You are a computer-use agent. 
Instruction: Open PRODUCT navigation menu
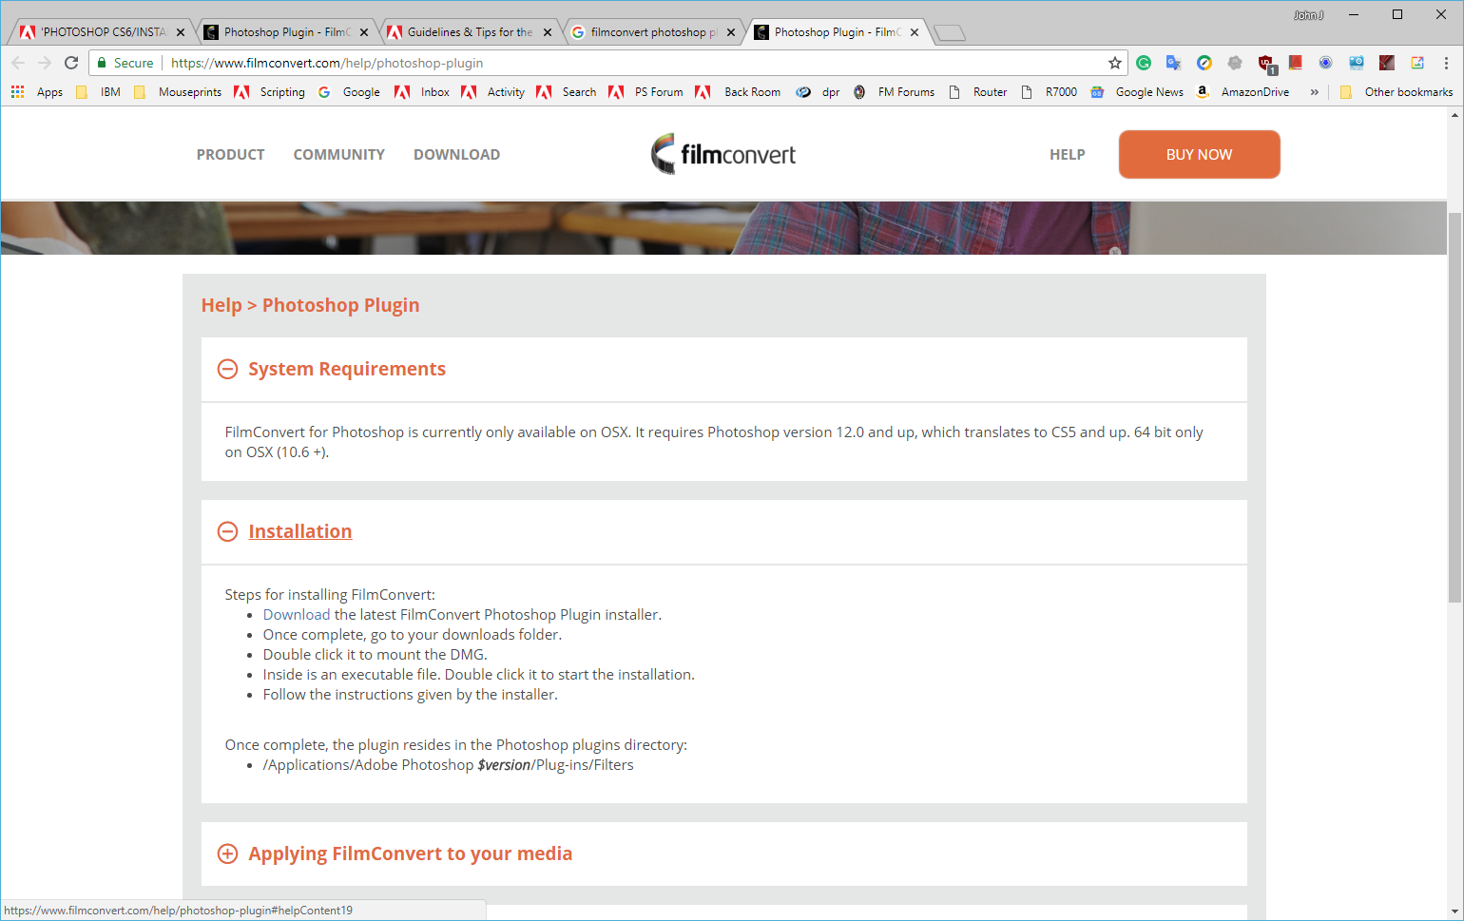coord(230,154)
